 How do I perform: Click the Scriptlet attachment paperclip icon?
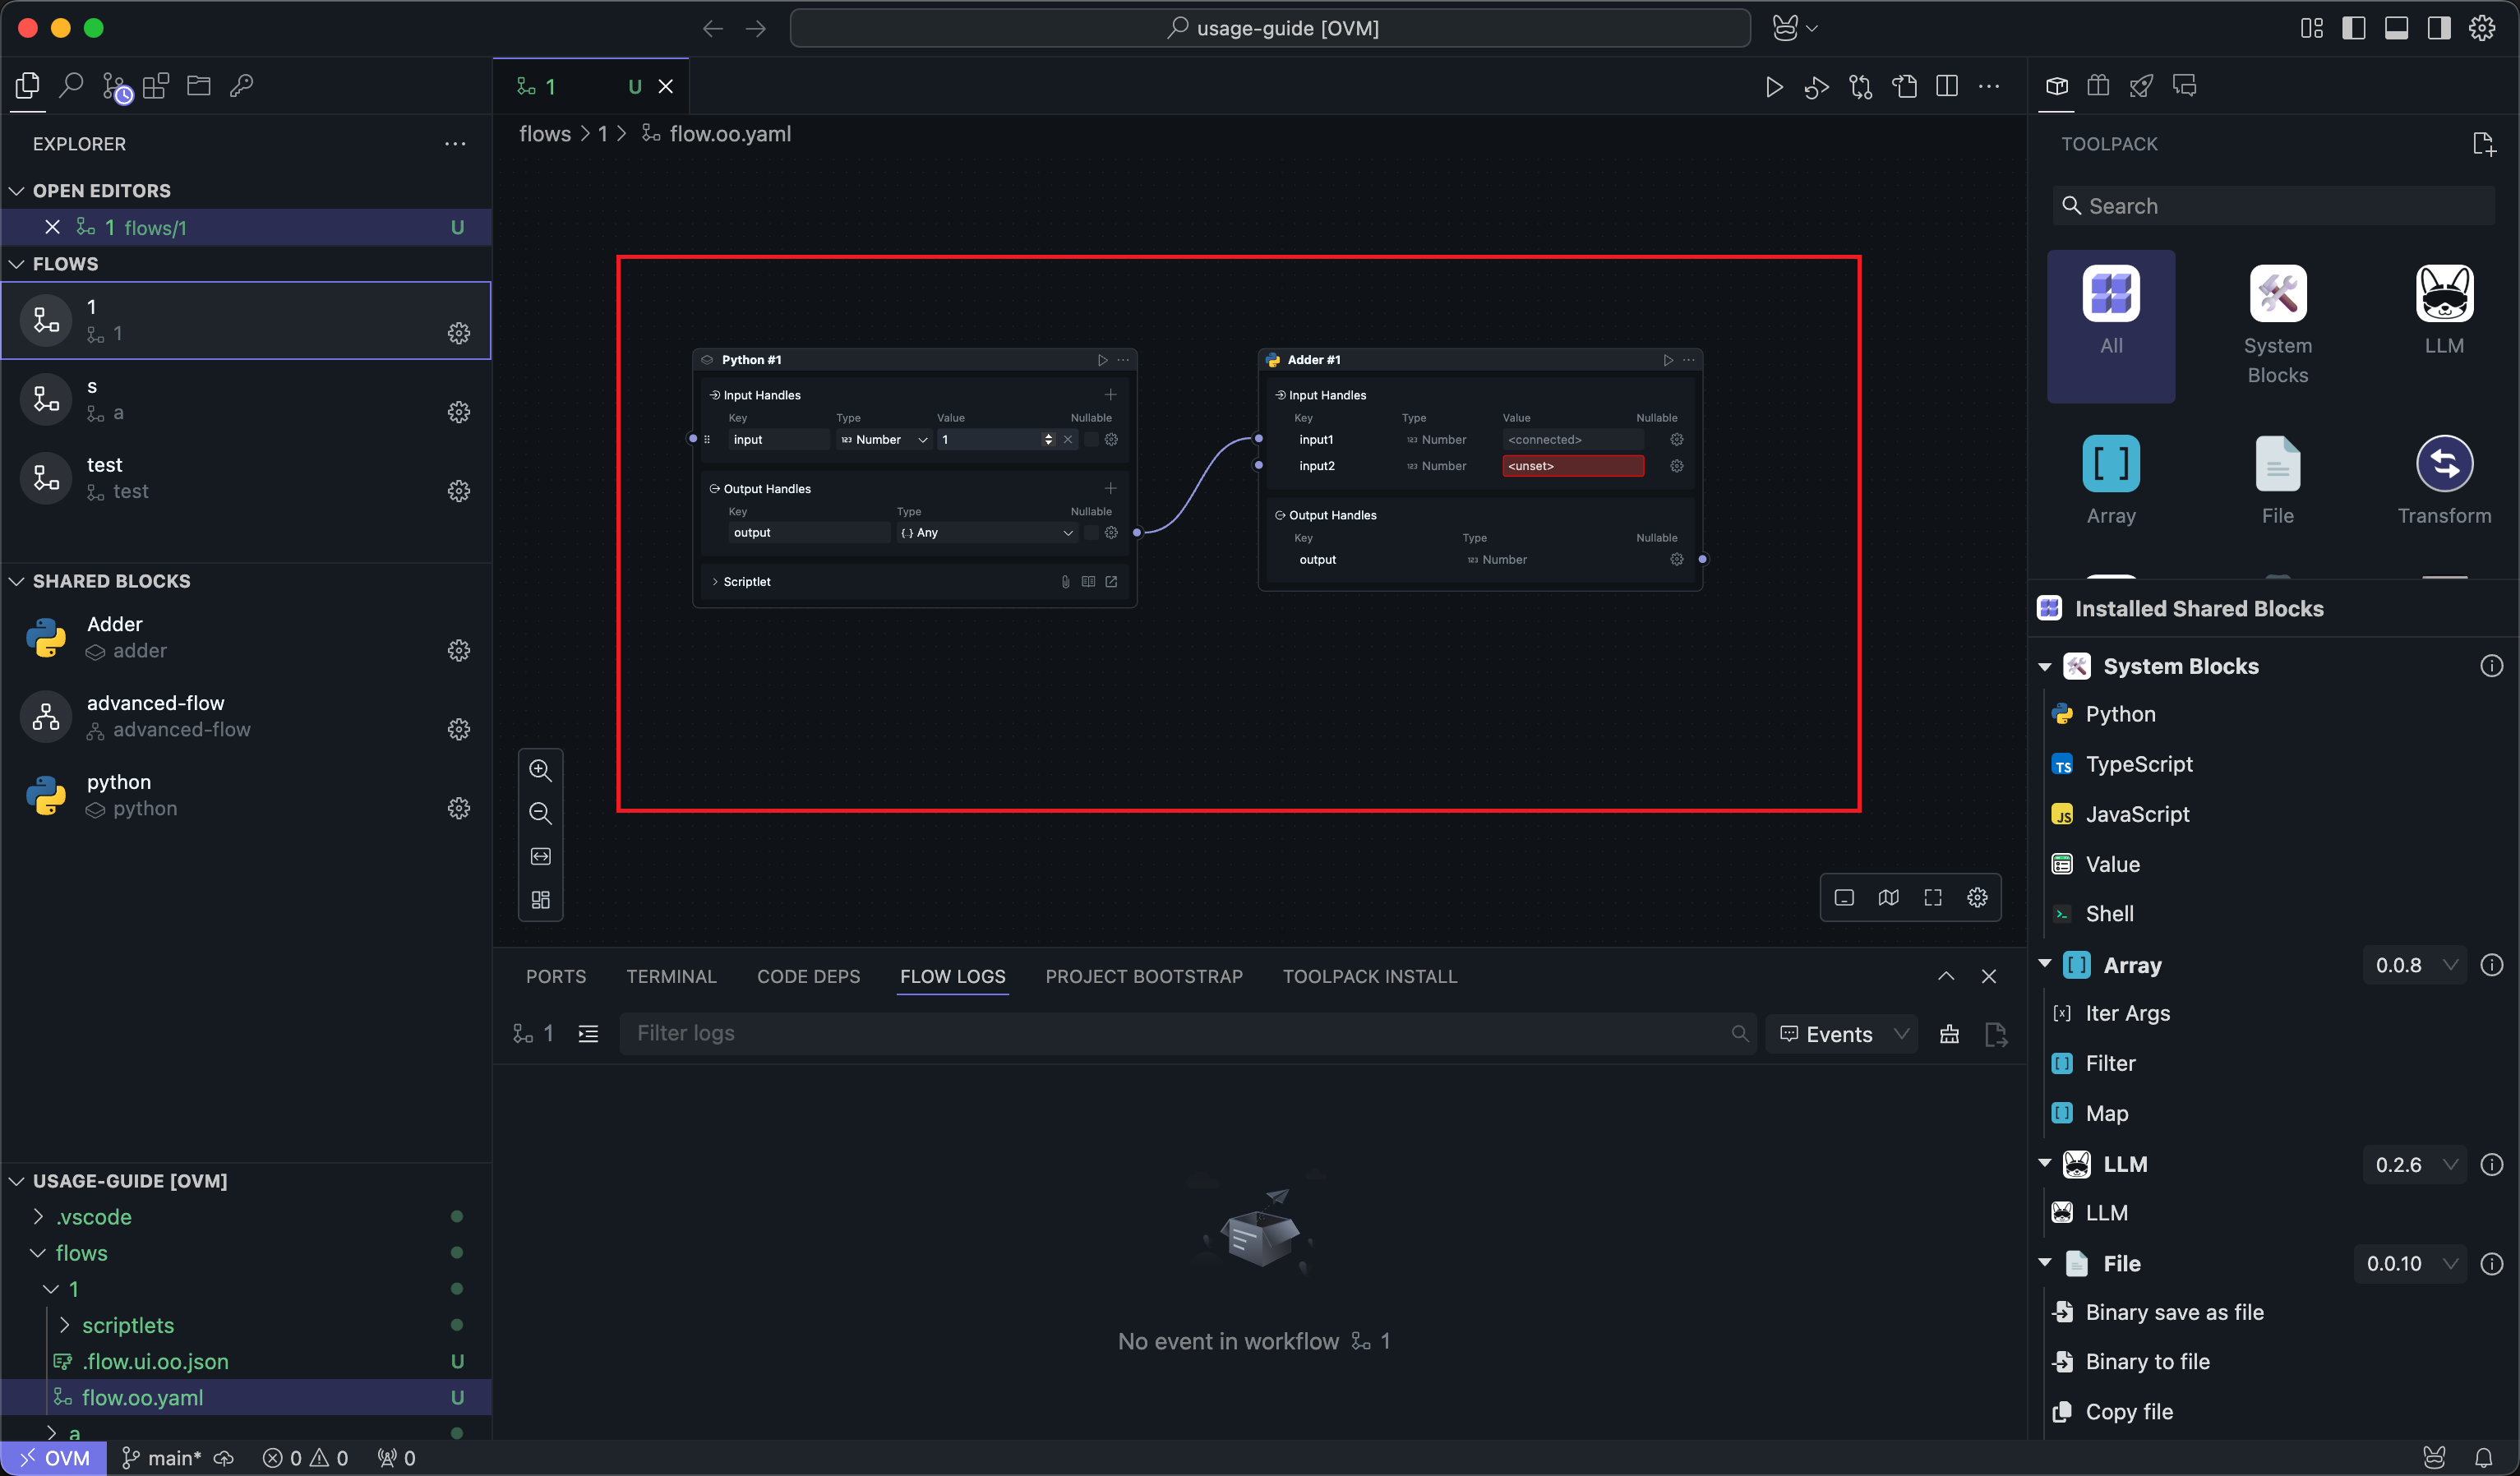[1065, 581]
